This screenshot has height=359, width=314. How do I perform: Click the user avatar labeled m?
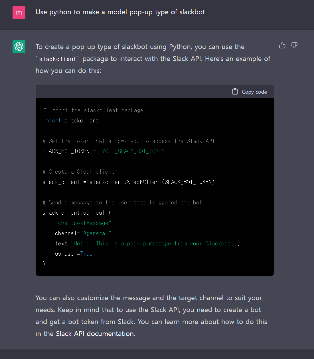click(19, 13)
